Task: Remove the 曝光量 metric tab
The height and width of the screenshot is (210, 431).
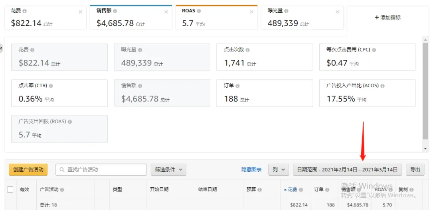Action: point(337,12)
